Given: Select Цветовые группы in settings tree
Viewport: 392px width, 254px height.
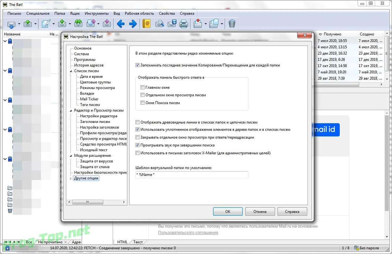Looking at the screenshot, I should point(95,82).
